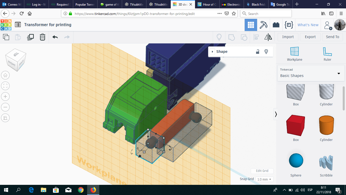
Task: Click the Delete trash can icon
Action: [x=42, y=37]
